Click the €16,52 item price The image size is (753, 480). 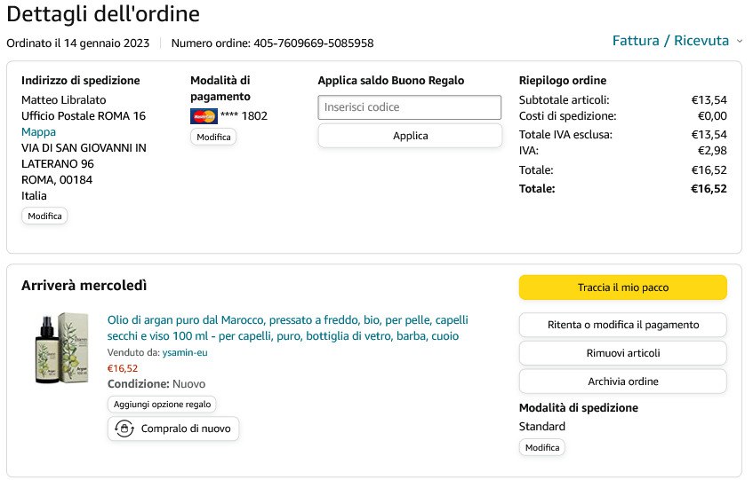[x=123, y=368]
